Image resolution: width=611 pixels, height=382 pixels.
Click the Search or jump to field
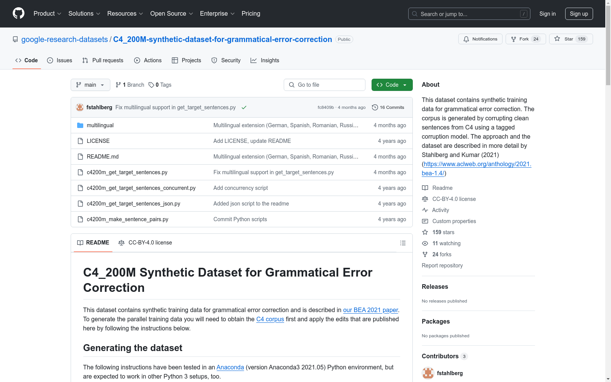click(x=469, y=14)
